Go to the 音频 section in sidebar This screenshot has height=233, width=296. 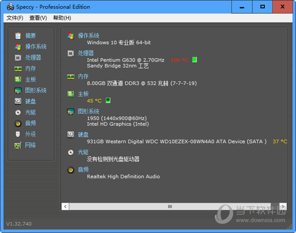pos(31,123)
